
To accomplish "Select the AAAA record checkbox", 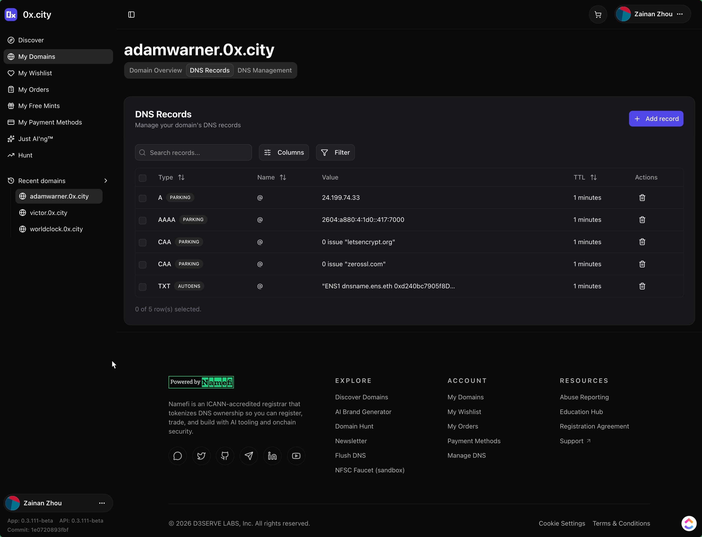I will (x=142, y=220).
